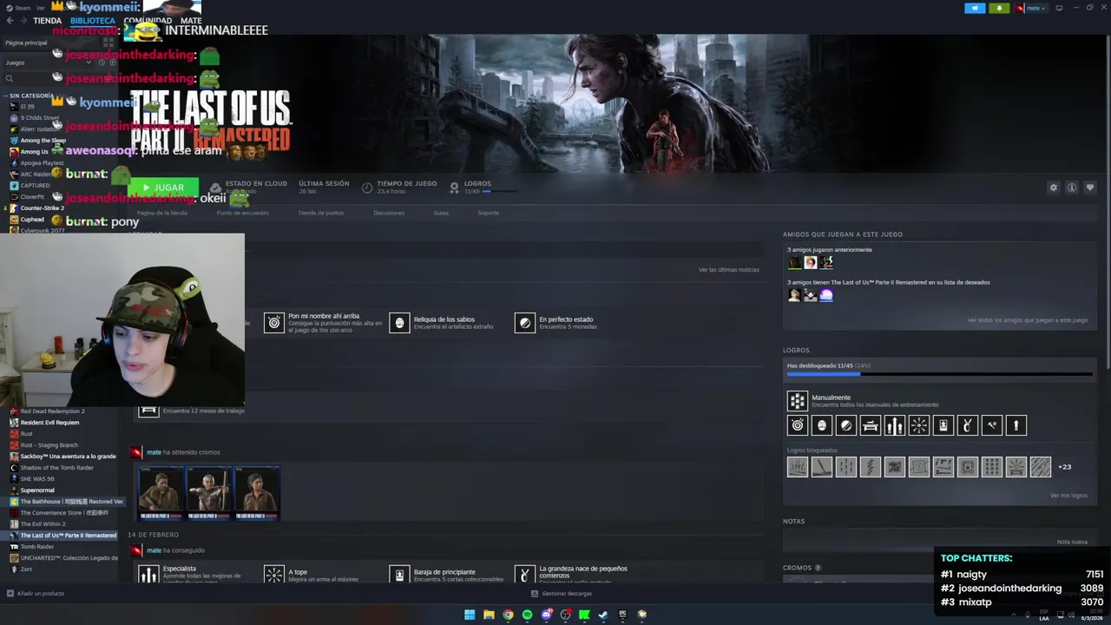The image size is (1111, 625).
Task: Click 'Ver las últimas noticias' link
Action: (729, 270)
